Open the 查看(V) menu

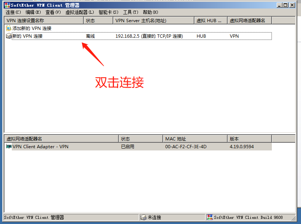click(x=53, y=12)
